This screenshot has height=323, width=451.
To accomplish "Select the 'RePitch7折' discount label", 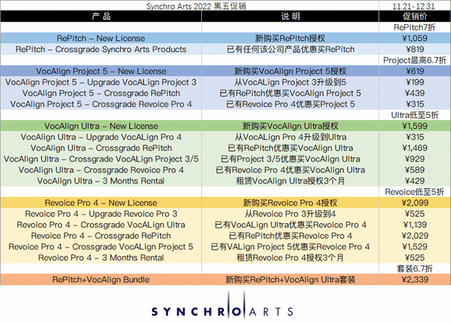I will click(414, 27).
